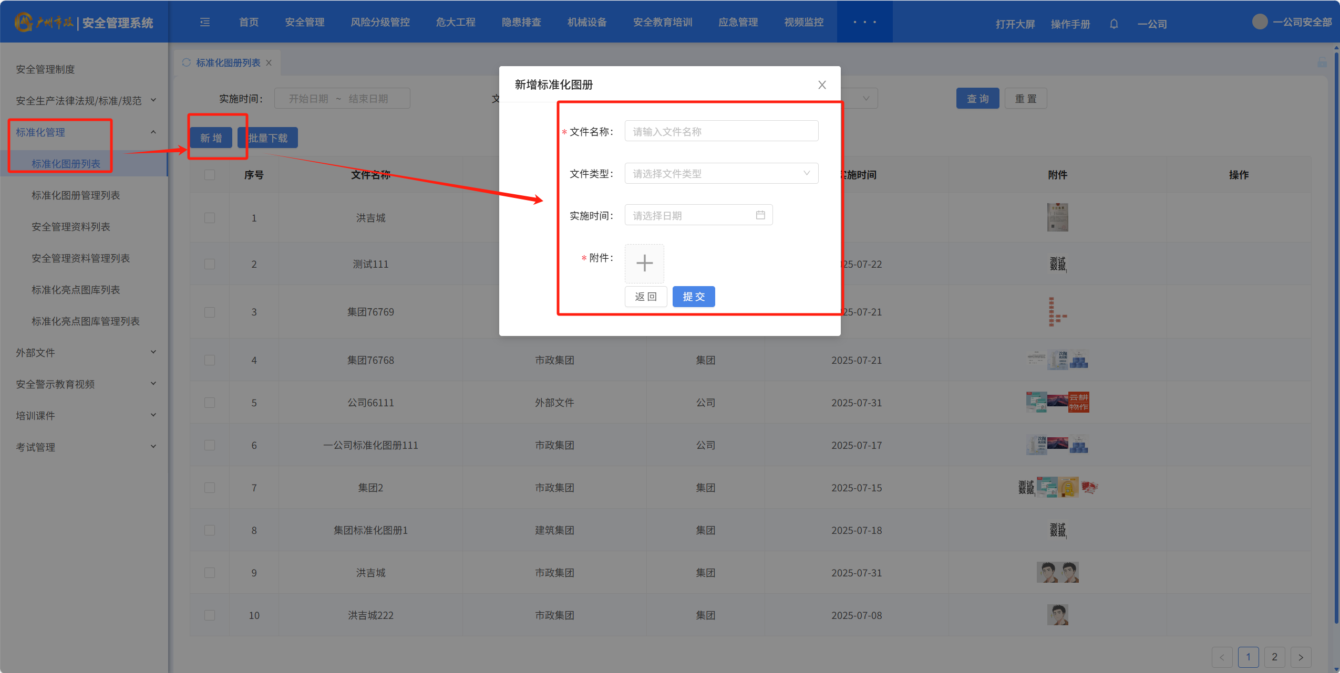Click the user avatar icon

click(1260, 22)
